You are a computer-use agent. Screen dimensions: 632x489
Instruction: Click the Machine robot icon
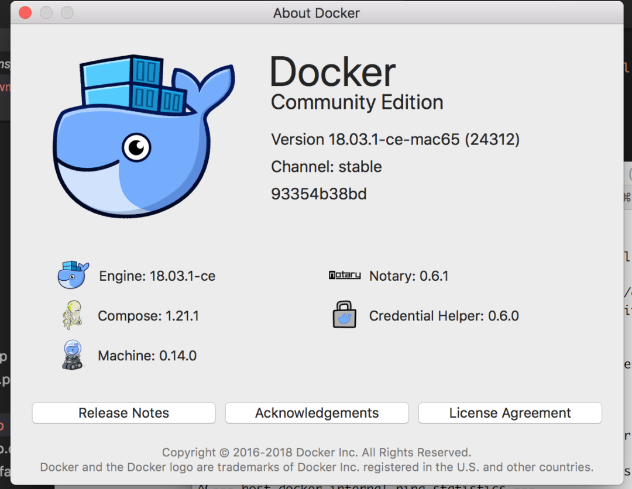71,354
